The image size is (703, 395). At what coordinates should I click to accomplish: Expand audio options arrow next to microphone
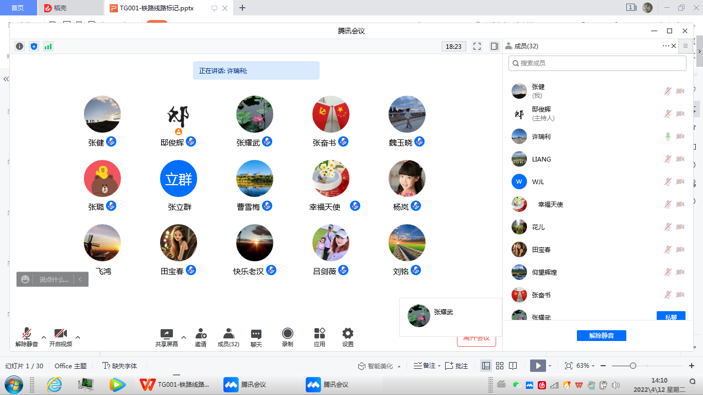pos(44,337)
